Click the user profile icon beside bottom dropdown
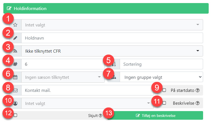 click(15, 103)
